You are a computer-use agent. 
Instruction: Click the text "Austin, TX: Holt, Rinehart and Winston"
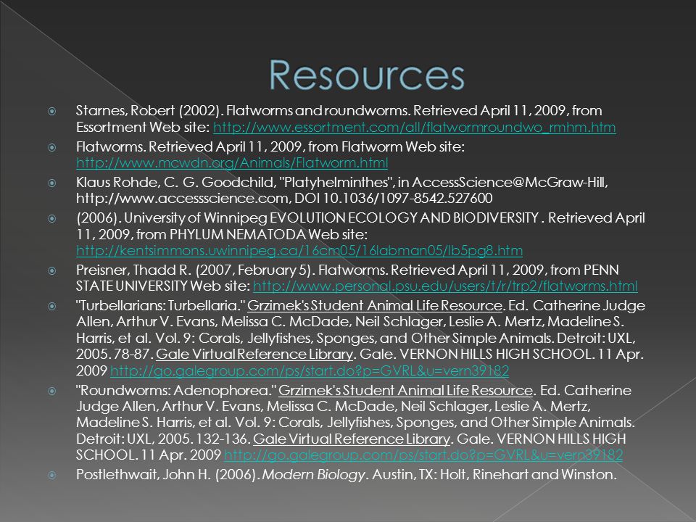494,474
